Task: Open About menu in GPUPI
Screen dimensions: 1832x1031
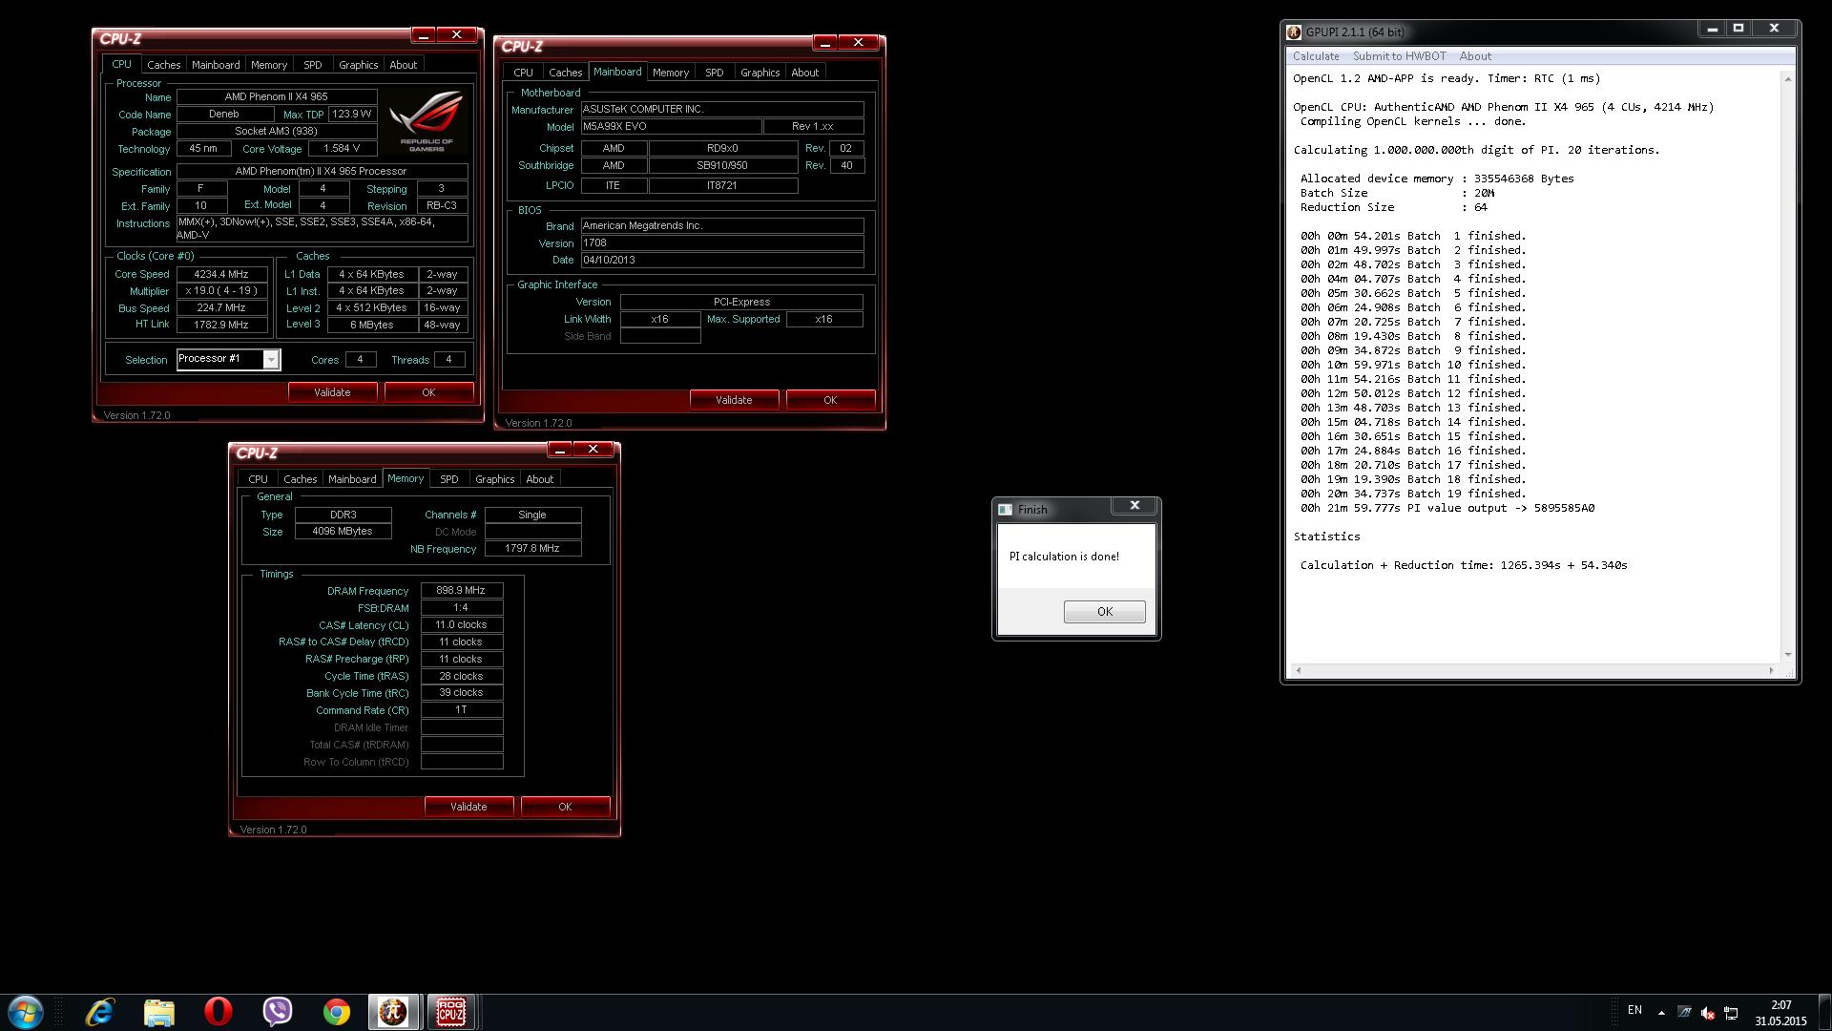Action: [1475, 56]
